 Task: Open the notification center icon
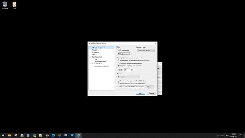241,135
